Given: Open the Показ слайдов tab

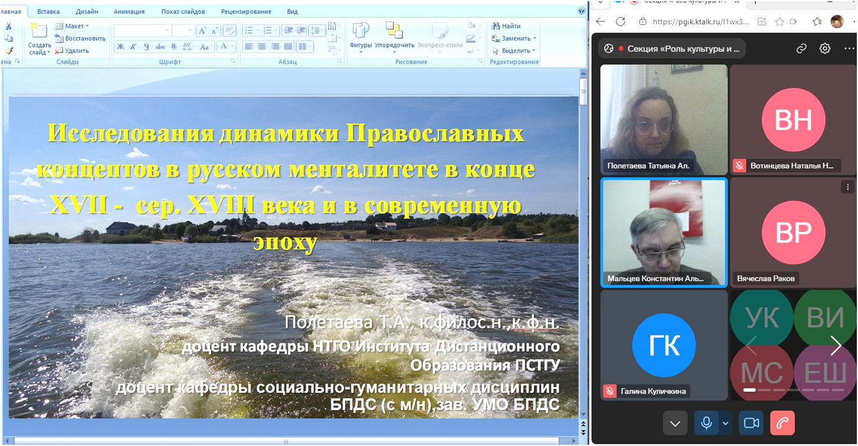Looking at the screenshot, I should [x=183, y=11].
